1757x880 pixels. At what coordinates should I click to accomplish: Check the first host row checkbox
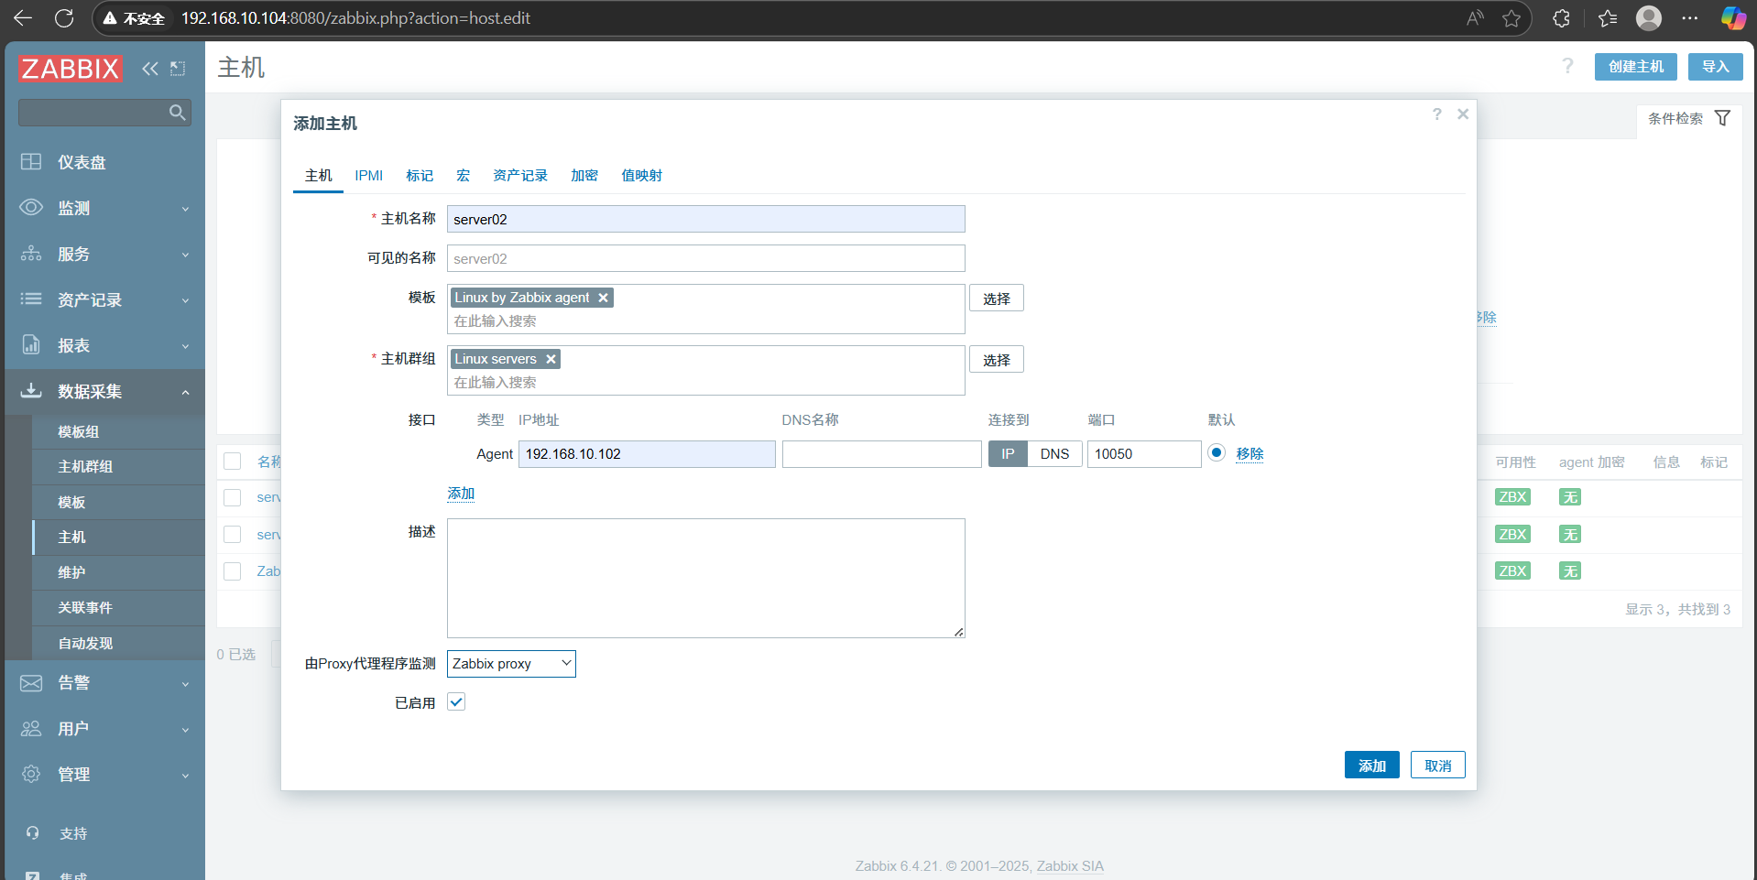233,497
